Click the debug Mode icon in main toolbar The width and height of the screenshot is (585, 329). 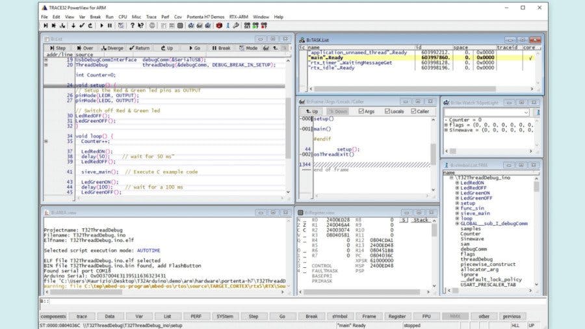coord(121,26)
